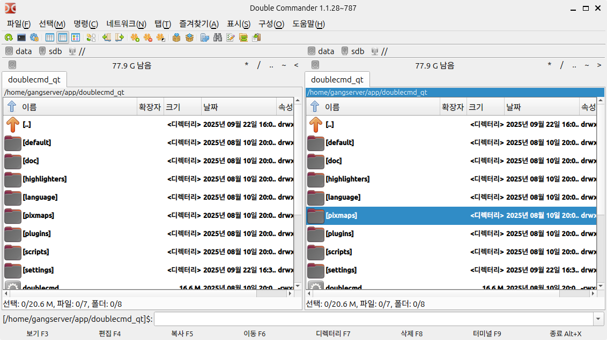Image resolution: width=607 pixels, height=340 pixels.
Task: Switch to full columns view icon
Action: point(63,37)
